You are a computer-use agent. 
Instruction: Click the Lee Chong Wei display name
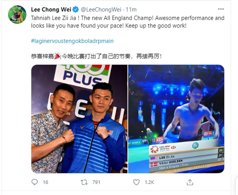click(51, 9)
